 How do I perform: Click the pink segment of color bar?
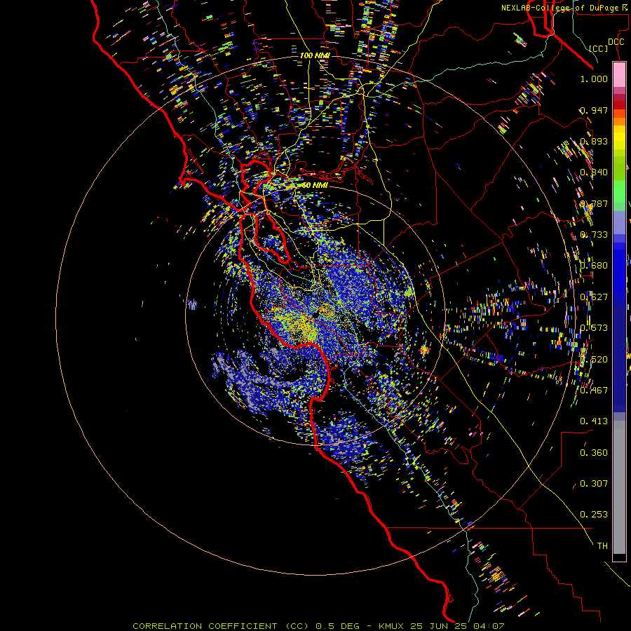pyautogui.click(x=619, y=74)
